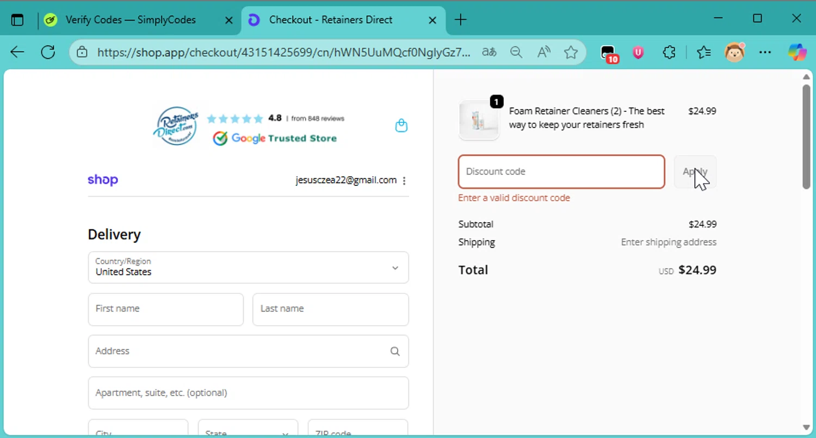Click the Foam Retainer Cleaners product thumbnail
The height and width of the screenshot is (438, 816).
(479, 120)
